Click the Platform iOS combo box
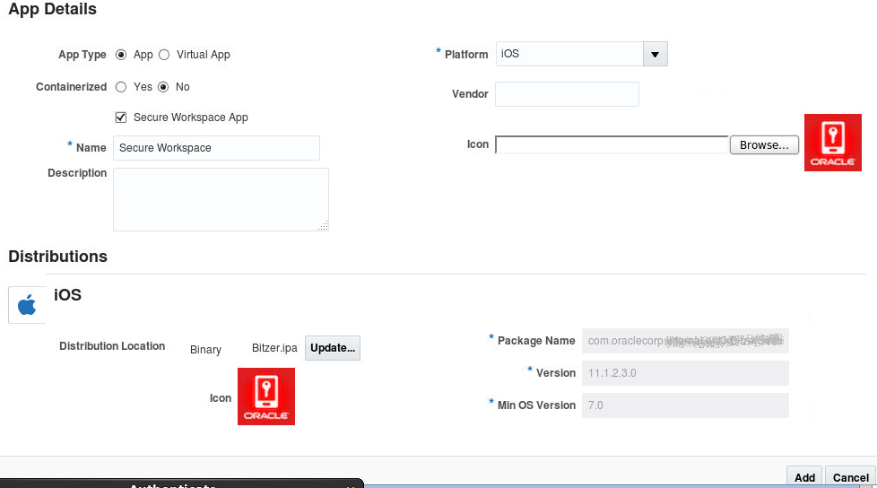Viewport: 877px width, 488px height. click(x=569, y=54)
